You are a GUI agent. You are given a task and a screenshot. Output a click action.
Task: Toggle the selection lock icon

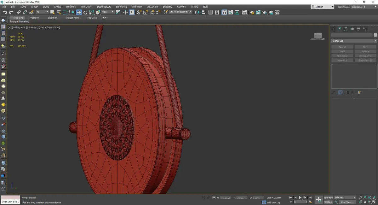pyautogui.click(x=209, y=198)
